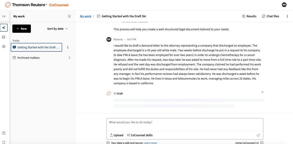293x144 pixels.
Task: Click the New button
Action: [x=21, y=29]
